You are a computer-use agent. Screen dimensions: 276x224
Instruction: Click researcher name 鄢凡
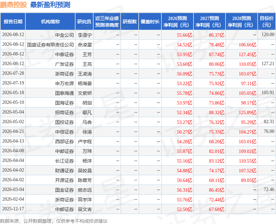click(x=87, y=113)
